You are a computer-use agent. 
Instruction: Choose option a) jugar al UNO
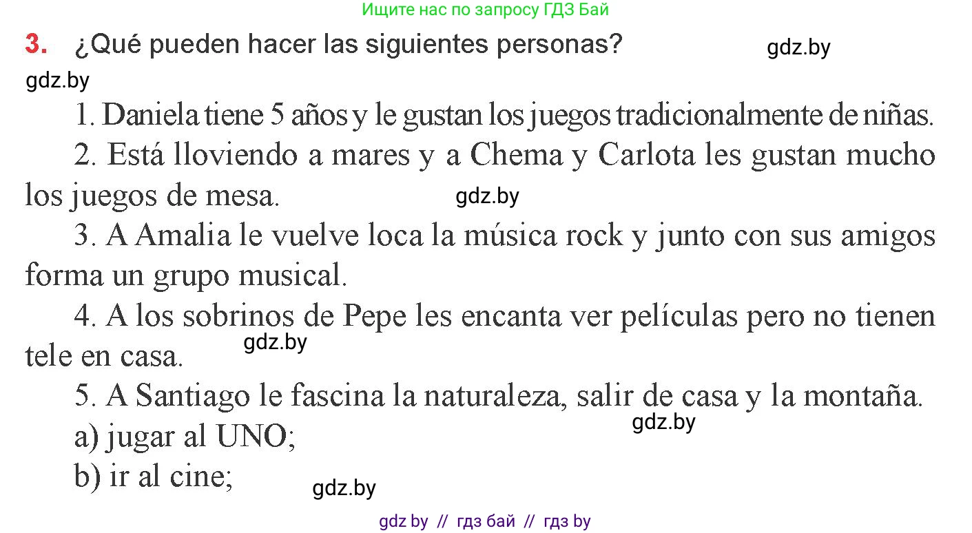[185, 438]
